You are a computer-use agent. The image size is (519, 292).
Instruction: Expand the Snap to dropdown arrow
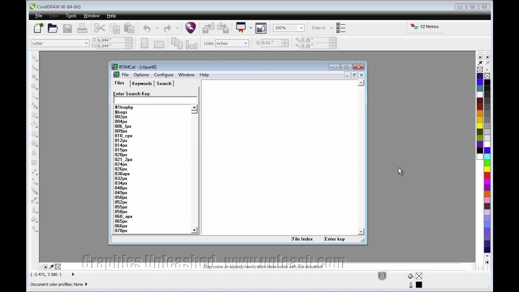(x=331, y=28)
